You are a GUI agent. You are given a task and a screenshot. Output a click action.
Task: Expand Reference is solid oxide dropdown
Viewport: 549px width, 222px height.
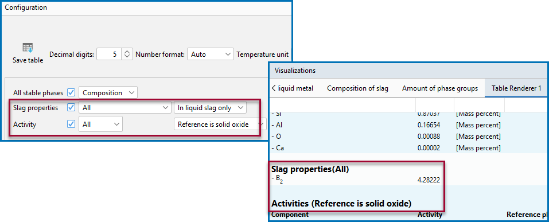[x=220, y=124]
